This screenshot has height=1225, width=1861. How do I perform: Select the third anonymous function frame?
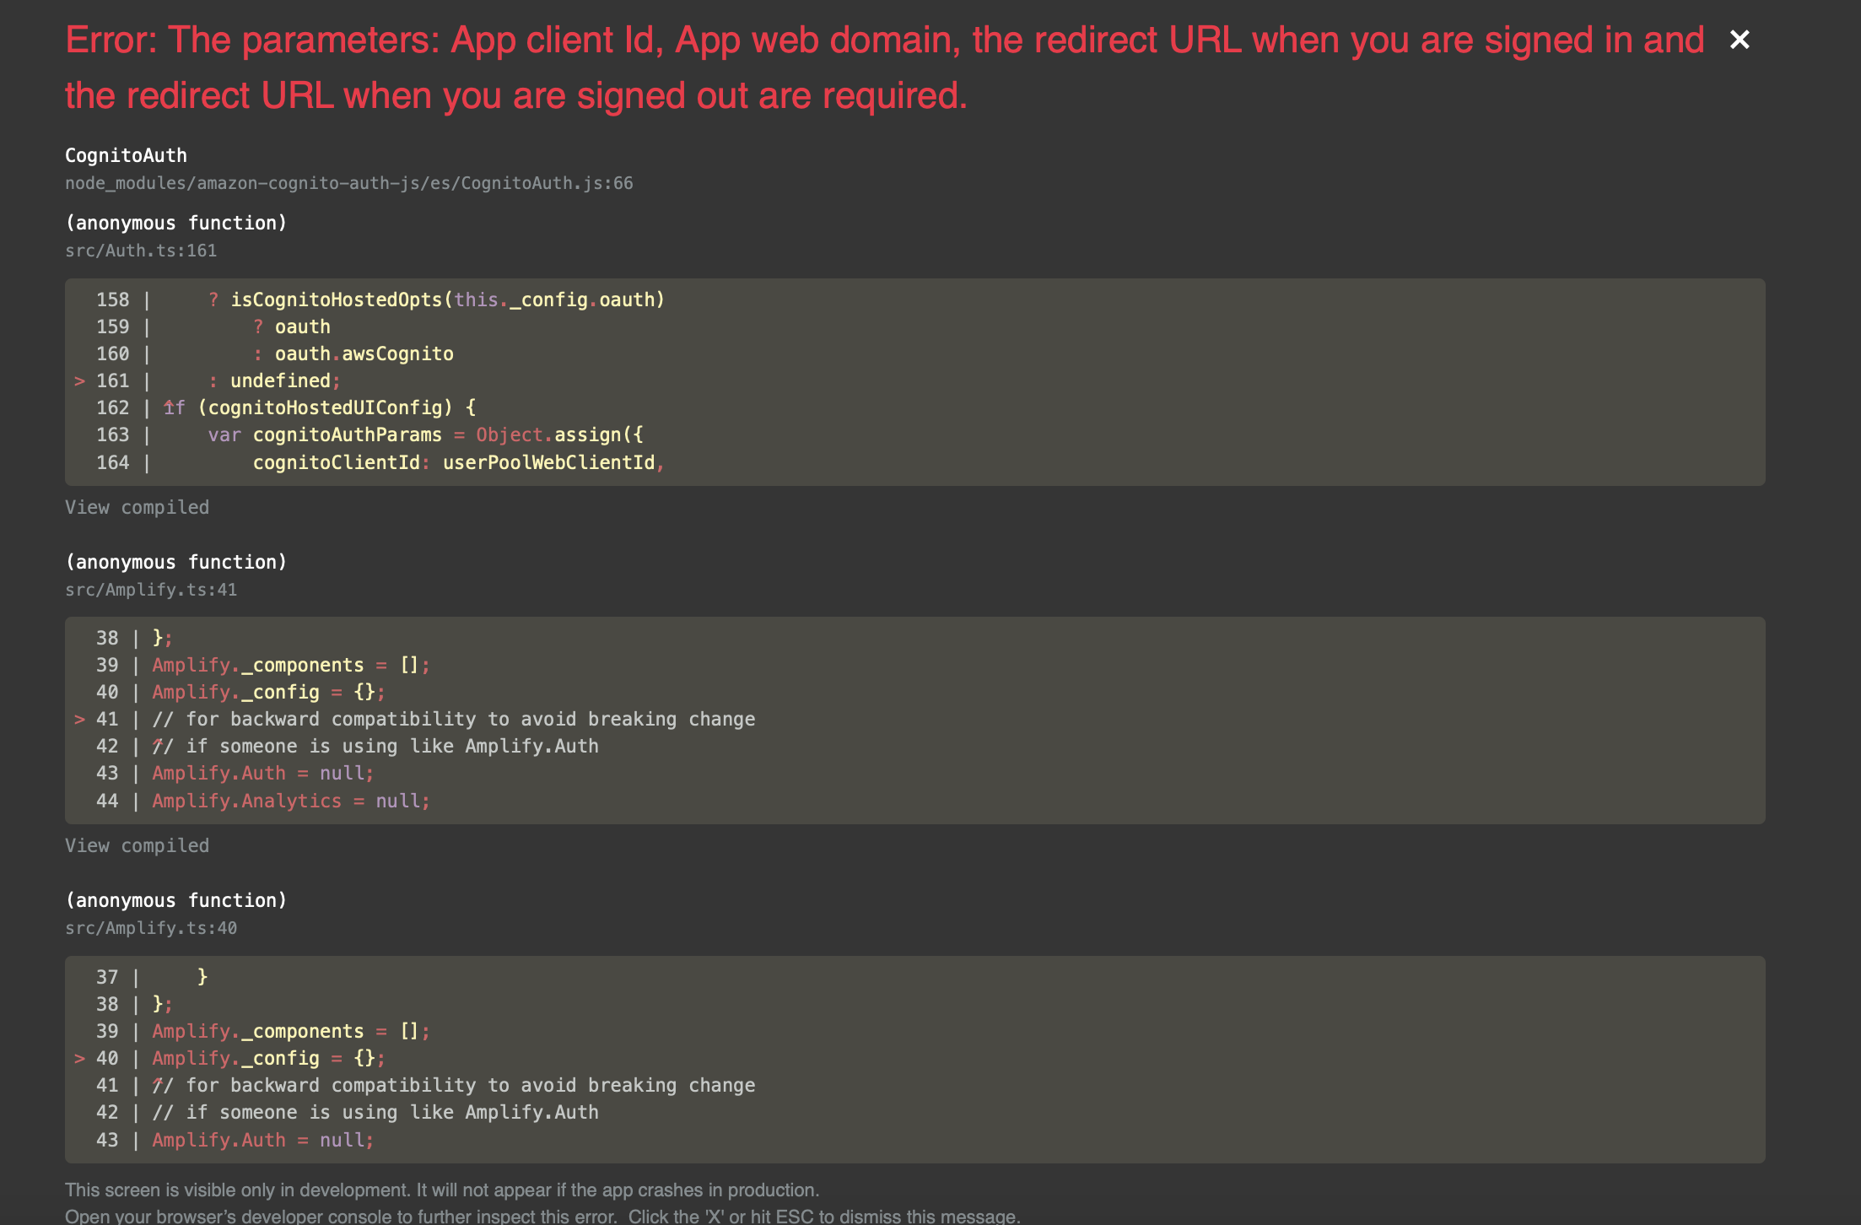(176, 899)
